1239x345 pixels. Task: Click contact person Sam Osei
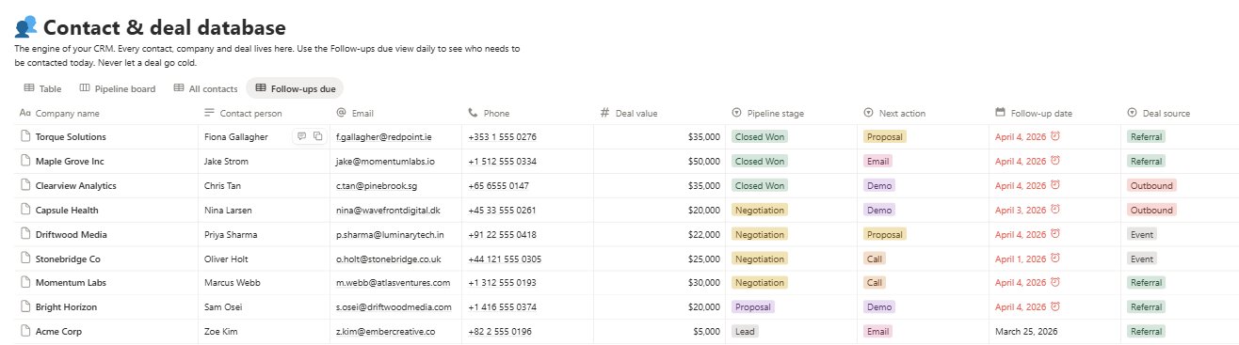coord(224,306)
